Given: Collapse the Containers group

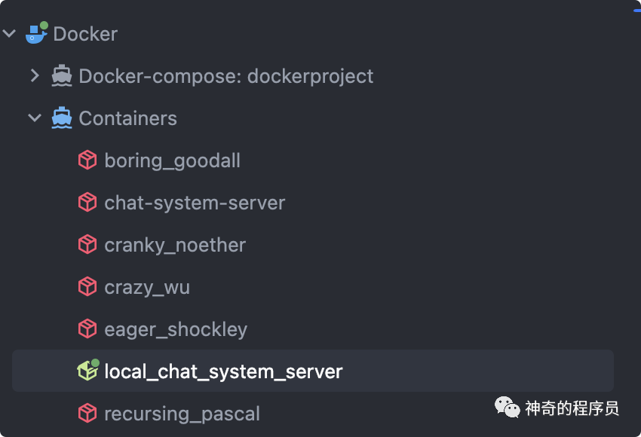Looking at the screenshot, I should coord(35,118).
